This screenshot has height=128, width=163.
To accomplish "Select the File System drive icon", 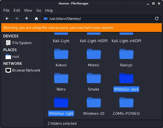I will (x=8, y=43).
